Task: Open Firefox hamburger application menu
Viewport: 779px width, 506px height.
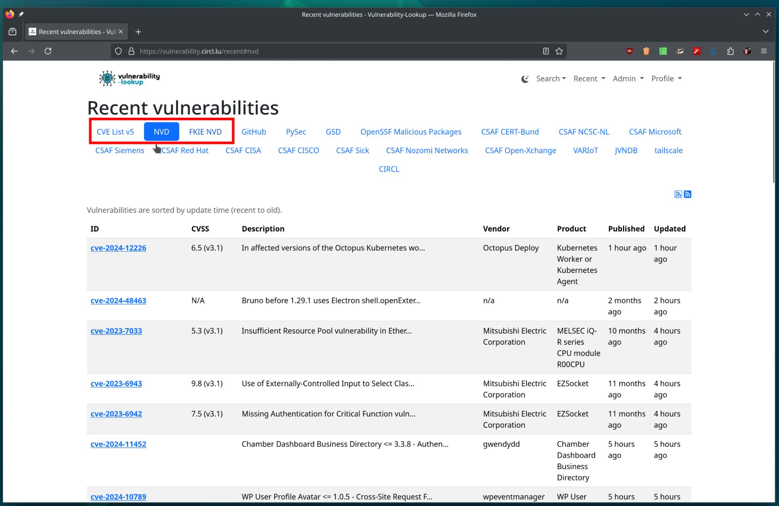Action: (x=764, y=51)
